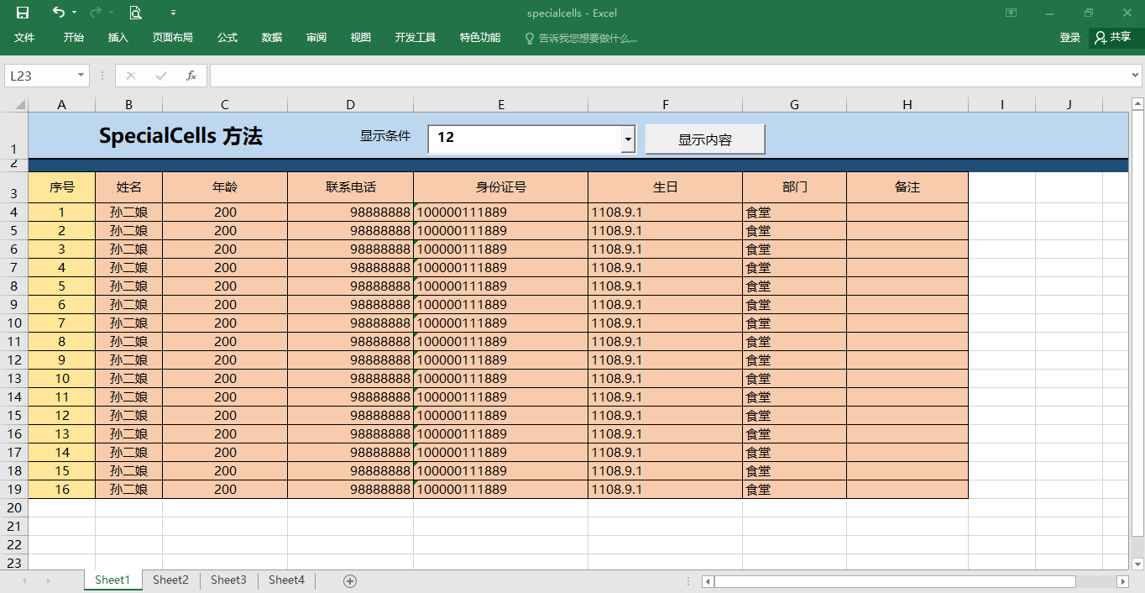The image size is (1145, 593).
Task: Click the Share (共享) person icon
Action: (1101, 38)
